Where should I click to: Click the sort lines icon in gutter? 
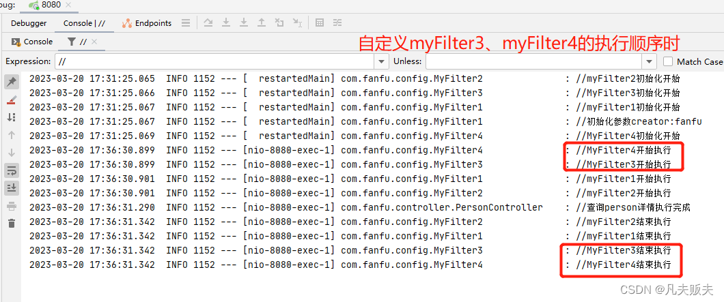[12, 117]
